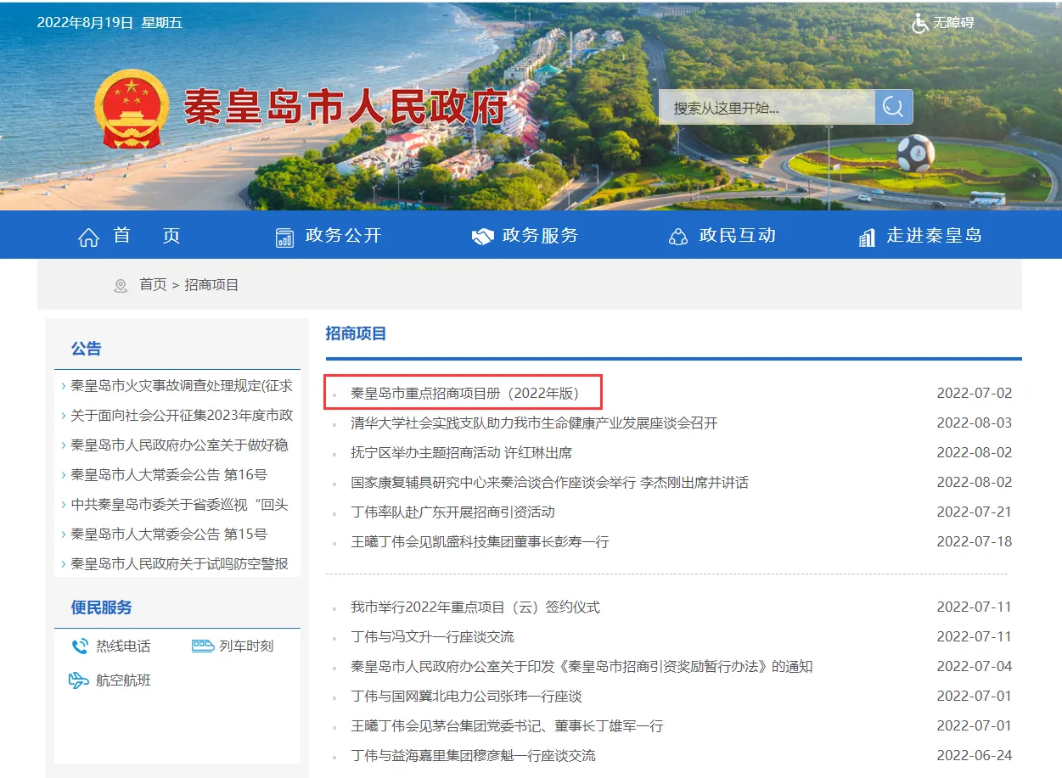Click the 列车时刻 service link
Image resolution: width=1062 pixels, height=778 pixels.
[x=246, y=646]
